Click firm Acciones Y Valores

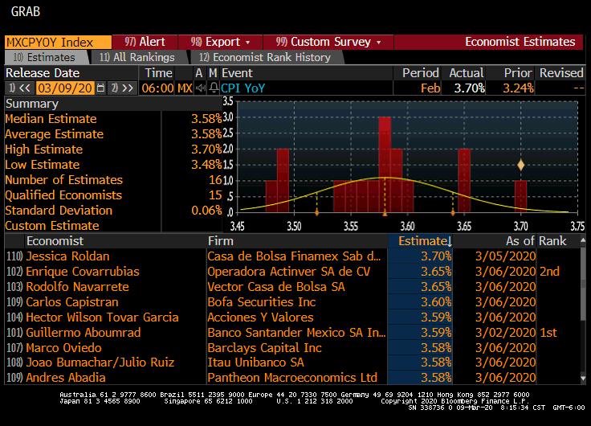260,317
